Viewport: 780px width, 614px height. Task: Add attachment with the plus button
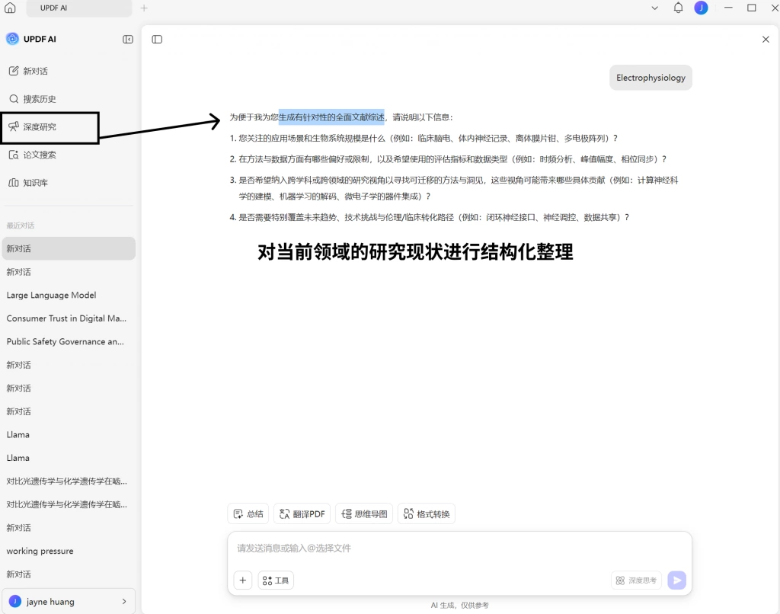pos(243,580)
